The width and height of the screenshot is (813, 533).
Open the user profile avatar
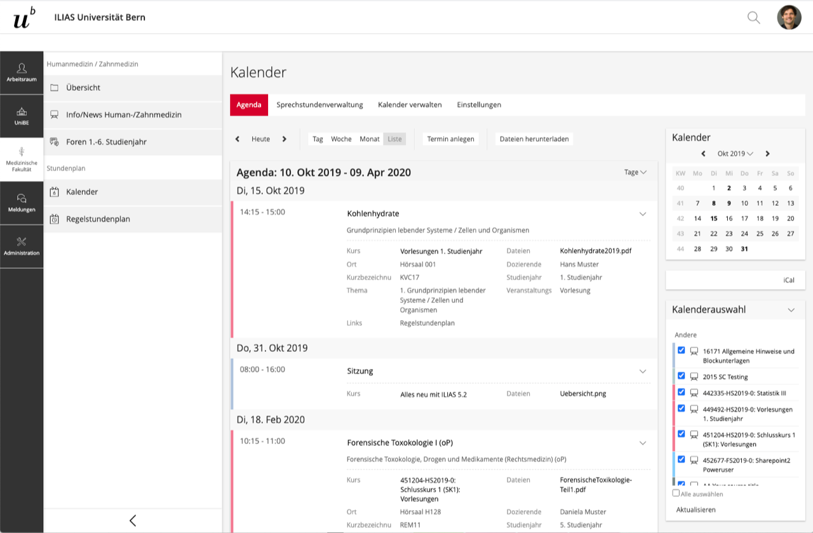coord(789,18)
